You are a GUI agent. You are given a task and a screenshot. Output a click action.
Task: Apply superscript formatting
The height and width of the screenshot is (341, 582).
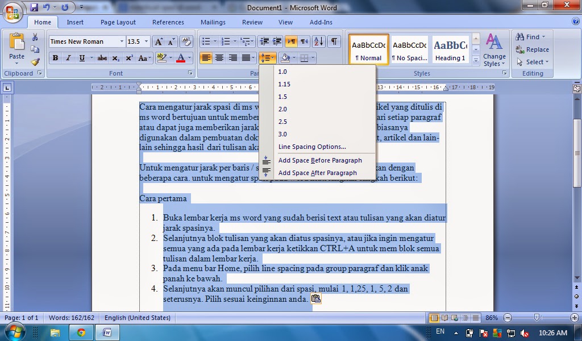click(129, 58)
